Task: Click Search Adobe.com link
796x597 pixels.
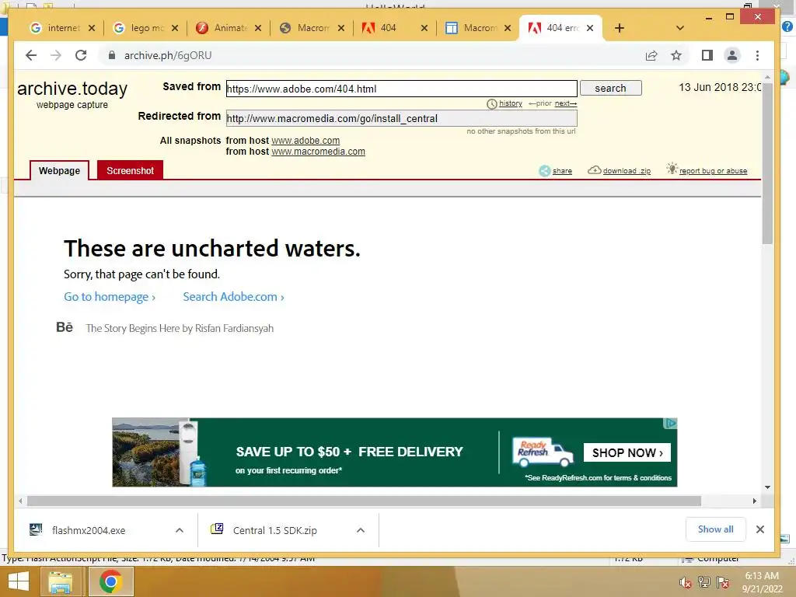Action: pyautogui.click(x=233, y=297)
